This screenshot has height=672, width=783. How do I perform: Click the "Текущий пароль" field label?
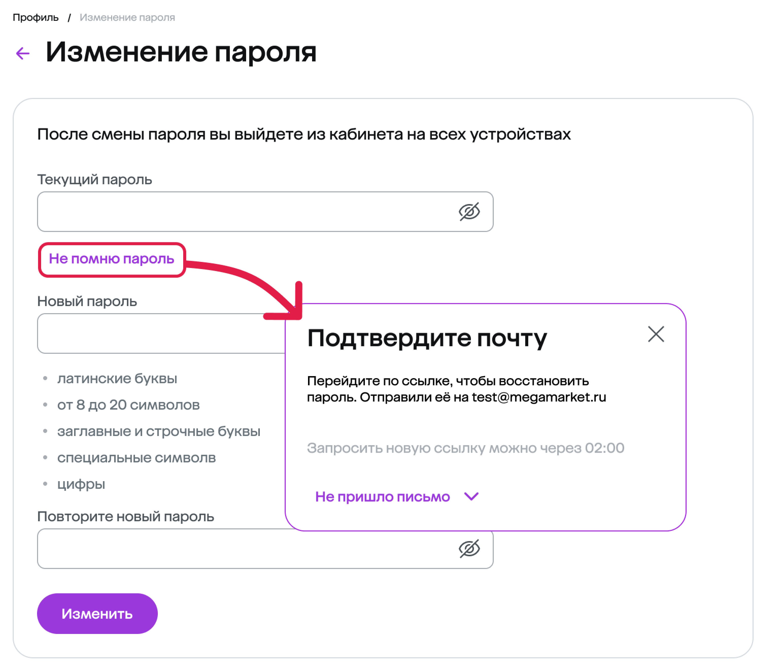coord(94,179)
